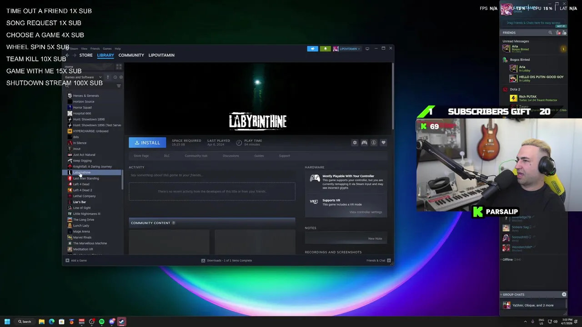Viewport: 582px width, 327px height.
Task: Open the Help menu
Action: click(x=118, y=49)
